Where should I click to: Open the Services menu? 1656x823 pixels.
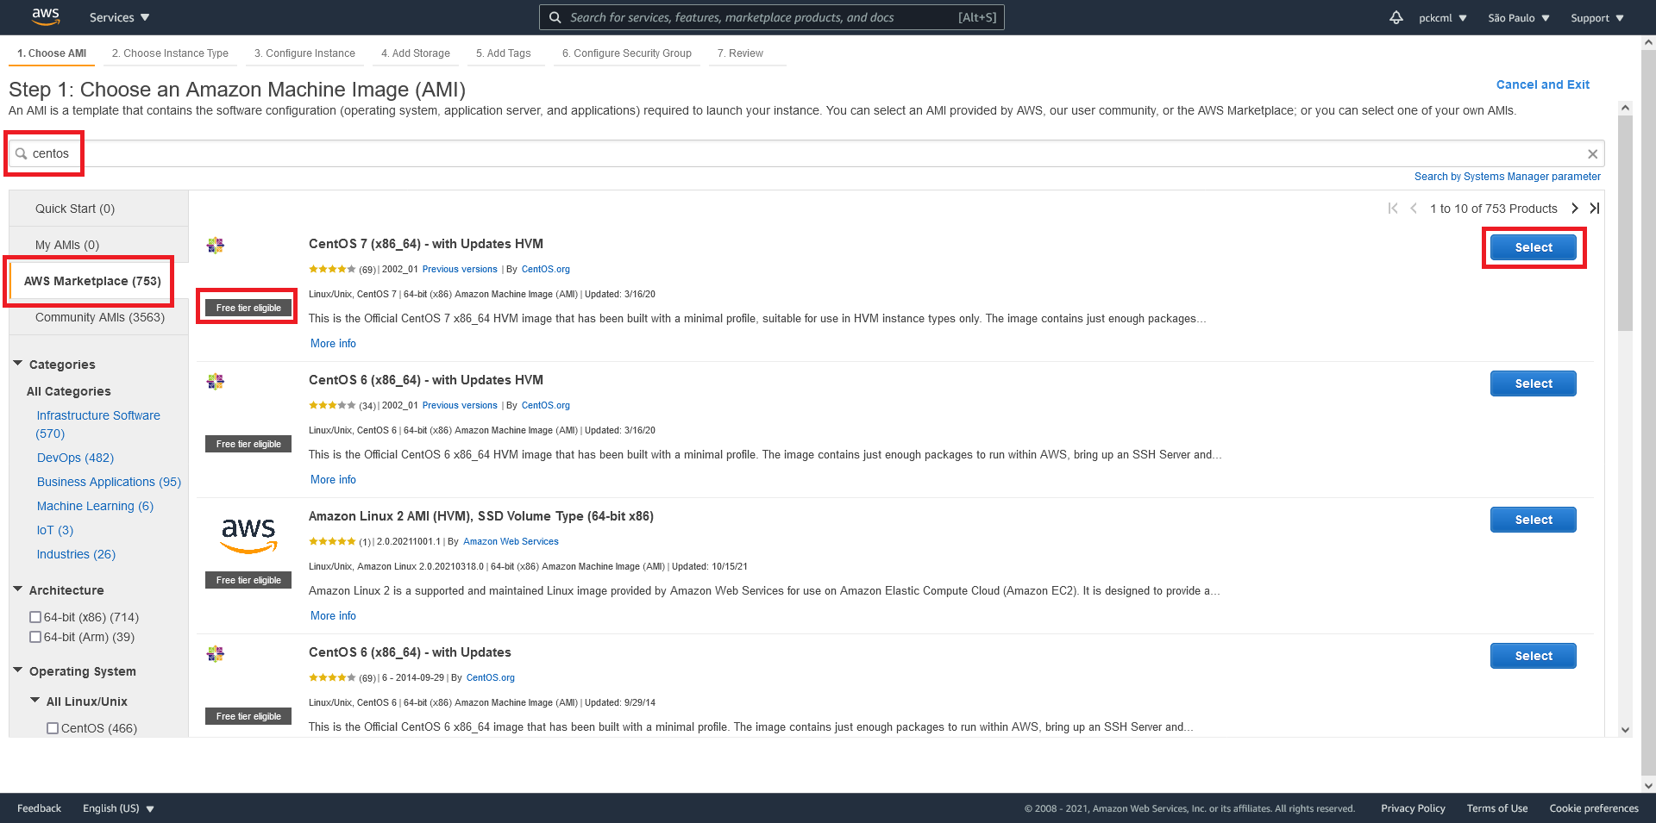(x=118, y=17)
